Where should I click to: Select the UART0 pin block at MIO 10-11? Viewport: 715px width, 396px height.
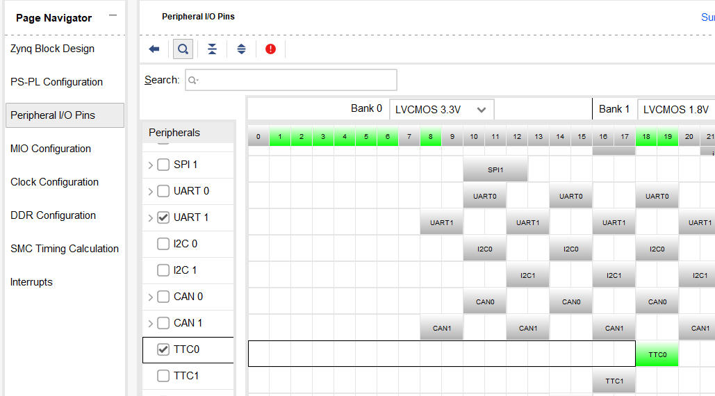[484, 196]
